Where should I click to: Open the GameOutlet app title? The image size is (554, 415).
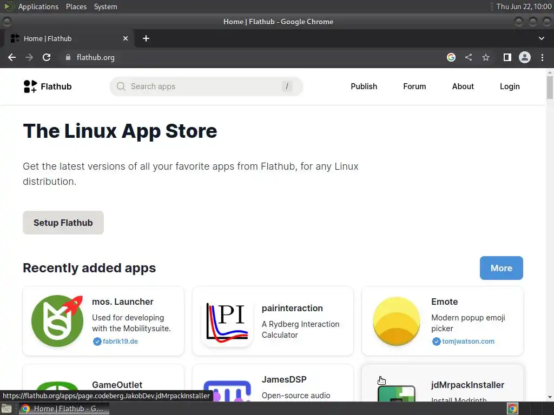(x=117, y=385)
